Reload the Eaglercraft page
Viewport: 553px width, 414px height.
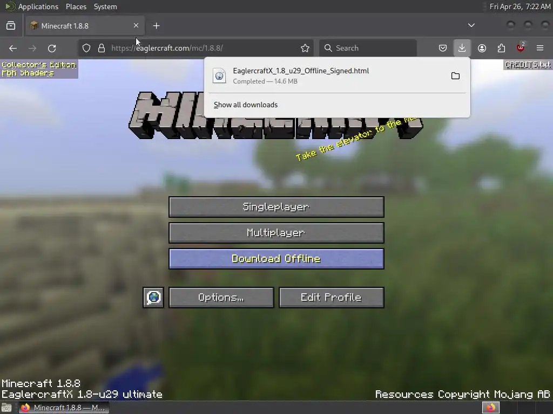pos(52,48)
